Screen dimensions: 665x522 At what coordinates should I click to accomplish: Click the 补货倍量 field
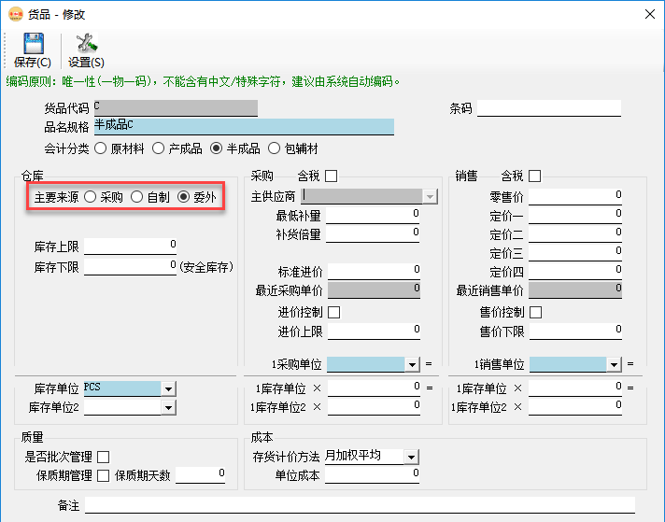[373, 234]
